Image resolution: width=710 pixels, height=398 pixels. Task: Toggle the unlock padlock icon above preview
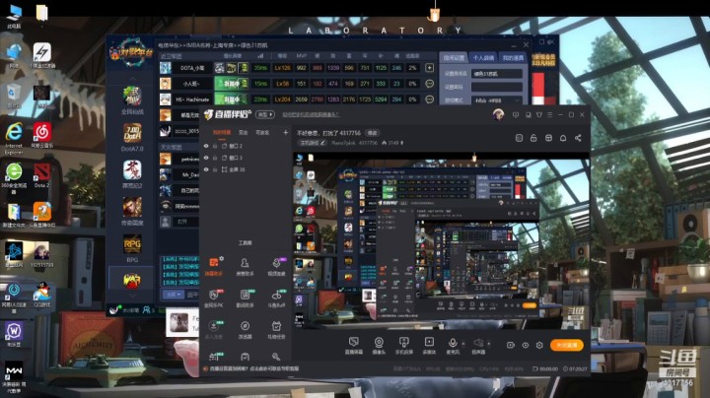(x=533, y=138)
